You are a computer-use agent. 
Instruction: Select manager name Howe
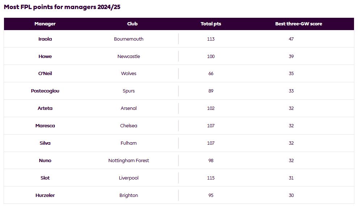click(x=45, y=56)
